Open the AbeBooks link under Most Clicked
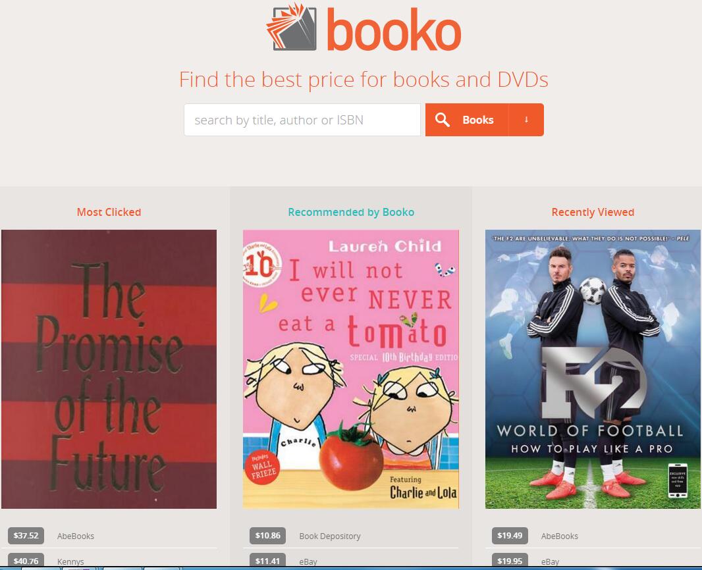The width and height of the screenshot is (702, 570). coord(76,536)
